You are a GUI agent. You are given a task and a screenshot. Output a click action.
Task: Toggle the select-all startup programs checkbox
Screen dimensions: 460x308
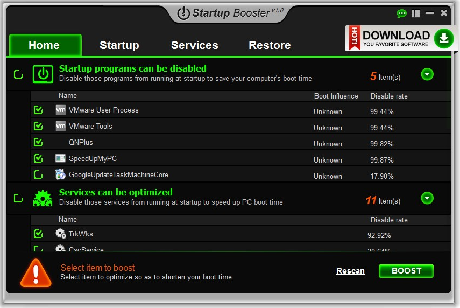tap(18, 74)
